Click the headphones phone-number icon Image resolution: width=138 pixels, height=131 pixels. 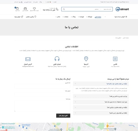pos(57,59)
